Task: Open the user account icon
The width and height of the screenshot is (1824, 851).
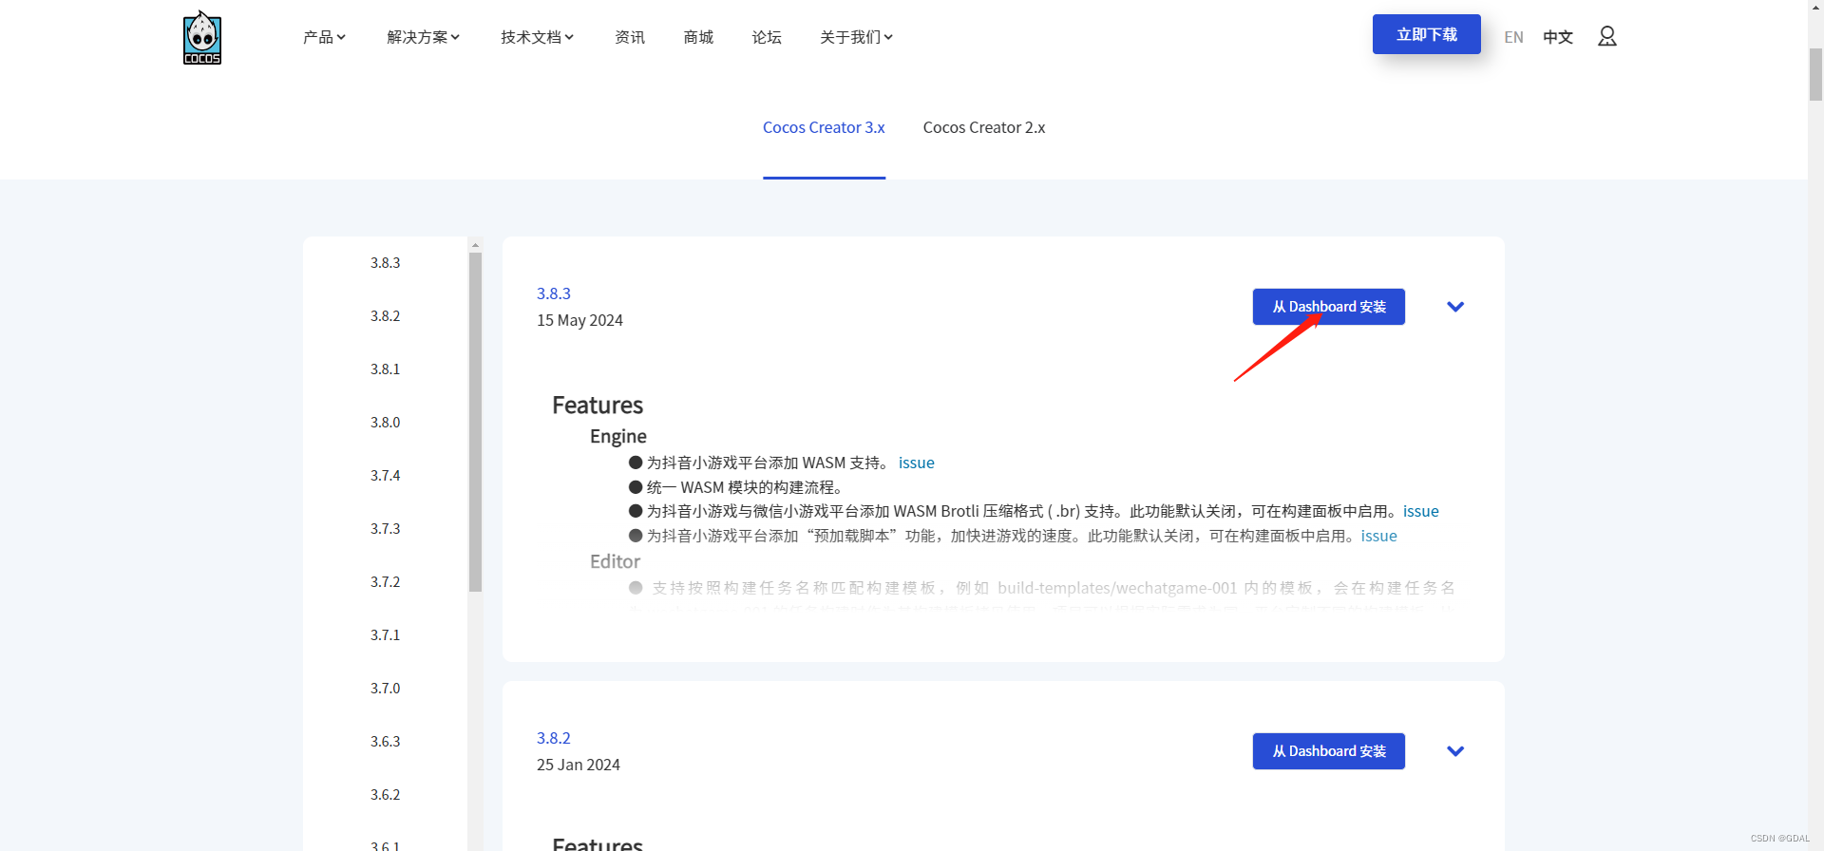Action: coord(1606,36)
